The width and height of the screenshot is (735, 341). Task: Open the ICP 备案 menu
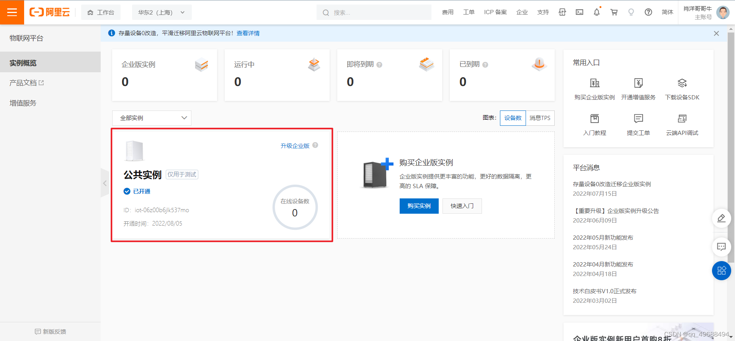[495, 12]
